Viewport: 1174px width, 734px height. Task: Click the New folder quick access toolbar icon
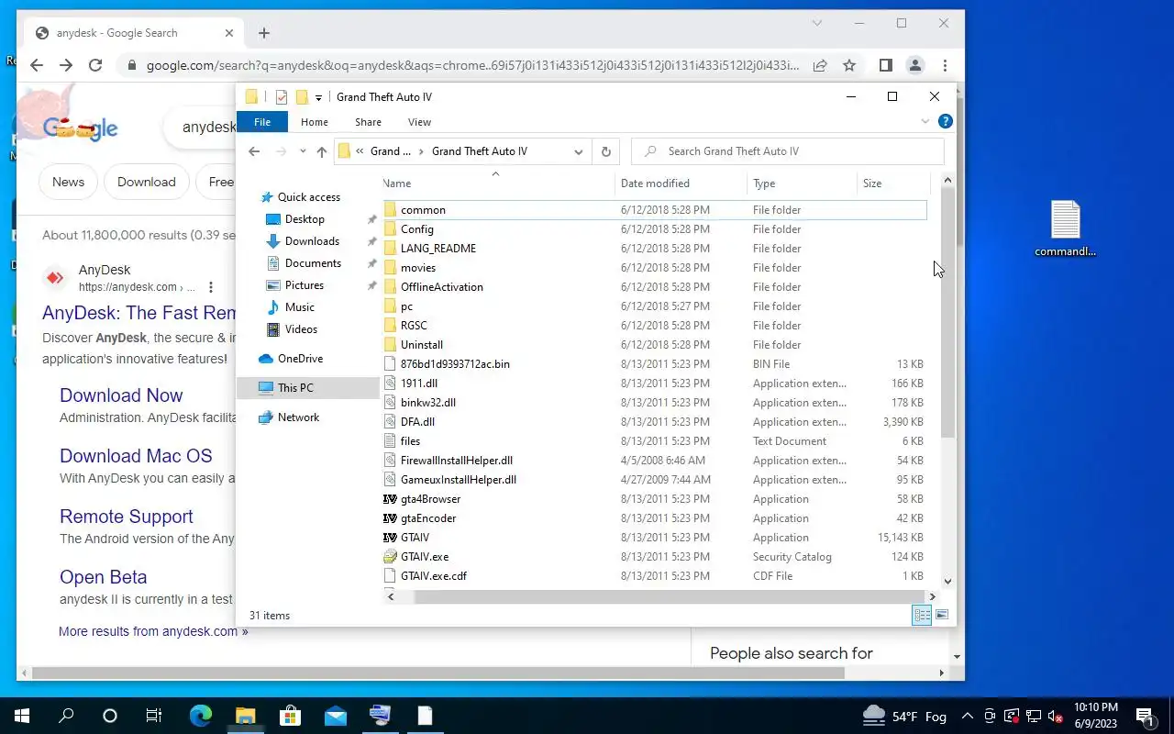coord(301,97)
